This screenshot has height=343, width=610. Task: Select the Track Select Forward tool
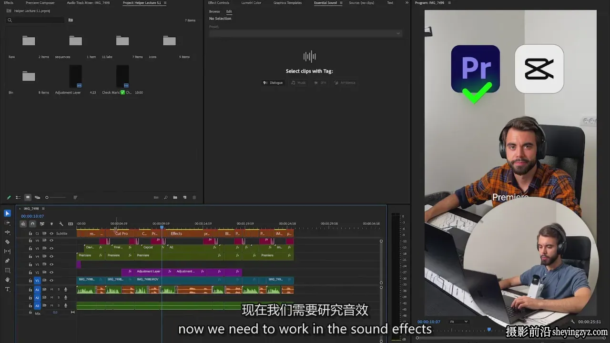coord(7,223)
